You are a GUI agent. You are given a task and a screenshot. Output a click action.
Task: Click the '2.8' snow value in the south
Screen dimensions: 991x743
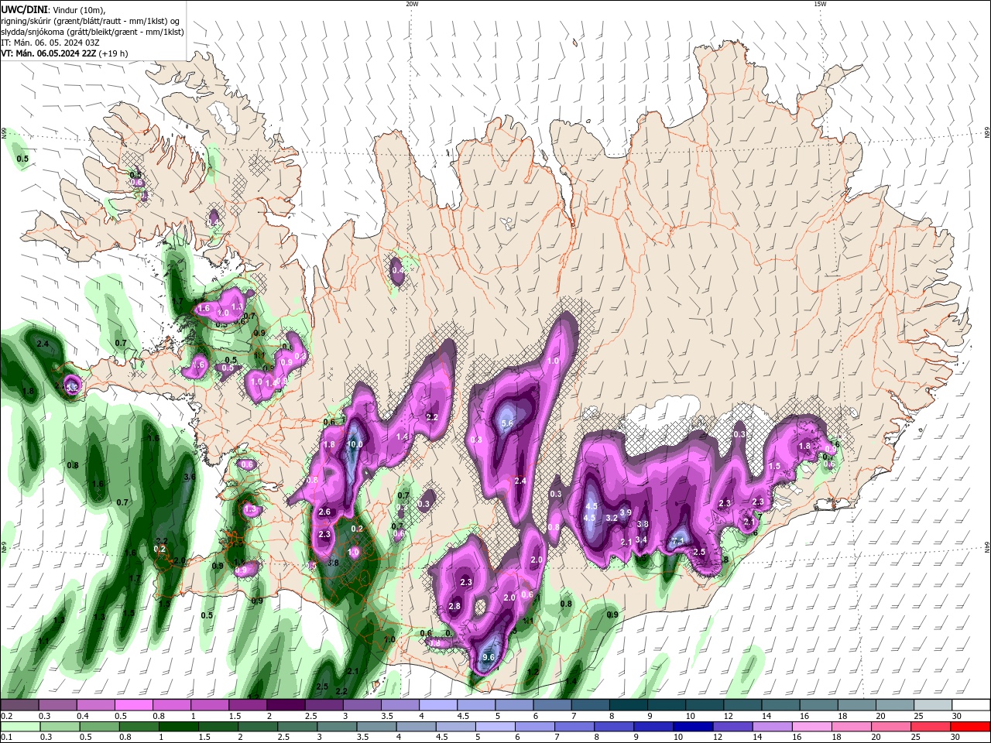pos(454,606)
